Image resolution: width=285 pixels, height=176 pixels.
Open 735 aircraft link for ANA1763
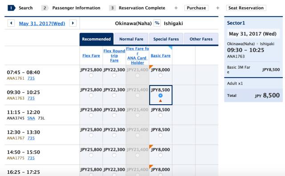(x=31, y=98)
